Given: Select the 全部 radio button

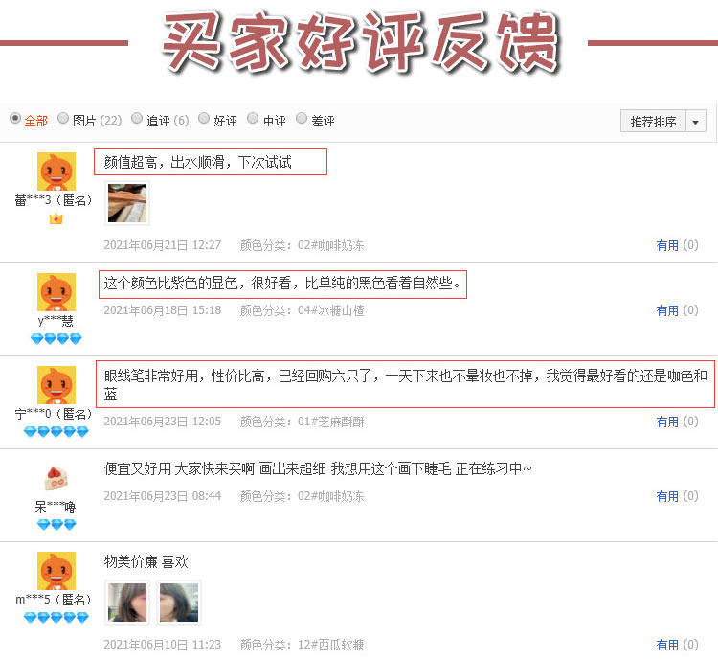Looking at the screenshot, I should (x=15, y=118).
